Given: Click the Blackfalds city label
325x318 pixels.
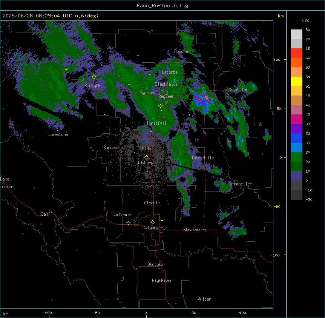Looking at the screenshot, I should [166, 84].
